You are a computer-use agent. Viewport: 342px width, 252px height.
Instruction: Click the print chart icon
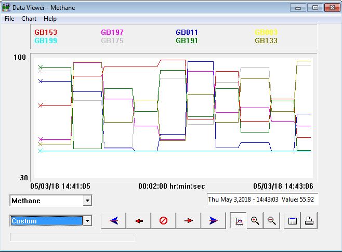pyautogui.click(x=309, y=221)
